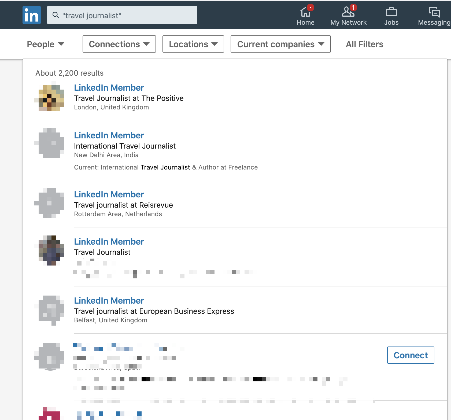
Task: Open the Current companies filter dropdown
Action: (x=281, y=44)
